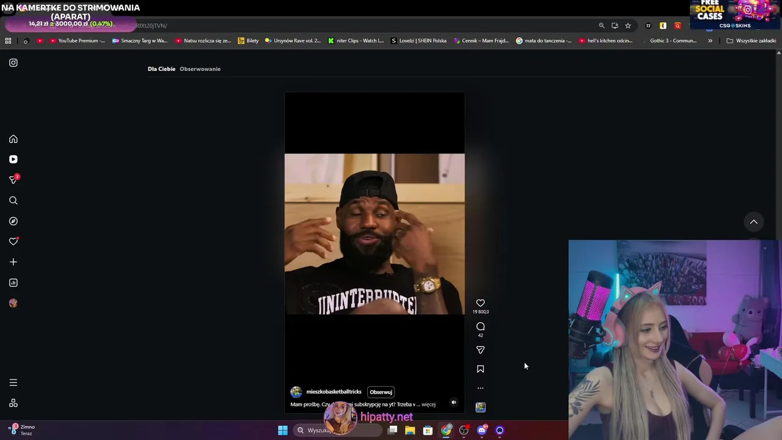
Task: Create a new post with plus icon
Action: click(x=13, y=262)
